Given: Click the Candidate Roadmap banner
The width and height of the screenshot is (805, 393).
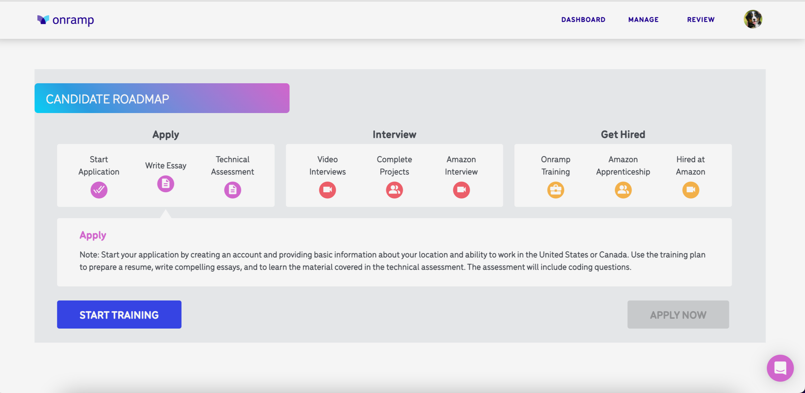Looking at the screenshot, I should pyautogui.click(x=162, y=98).
